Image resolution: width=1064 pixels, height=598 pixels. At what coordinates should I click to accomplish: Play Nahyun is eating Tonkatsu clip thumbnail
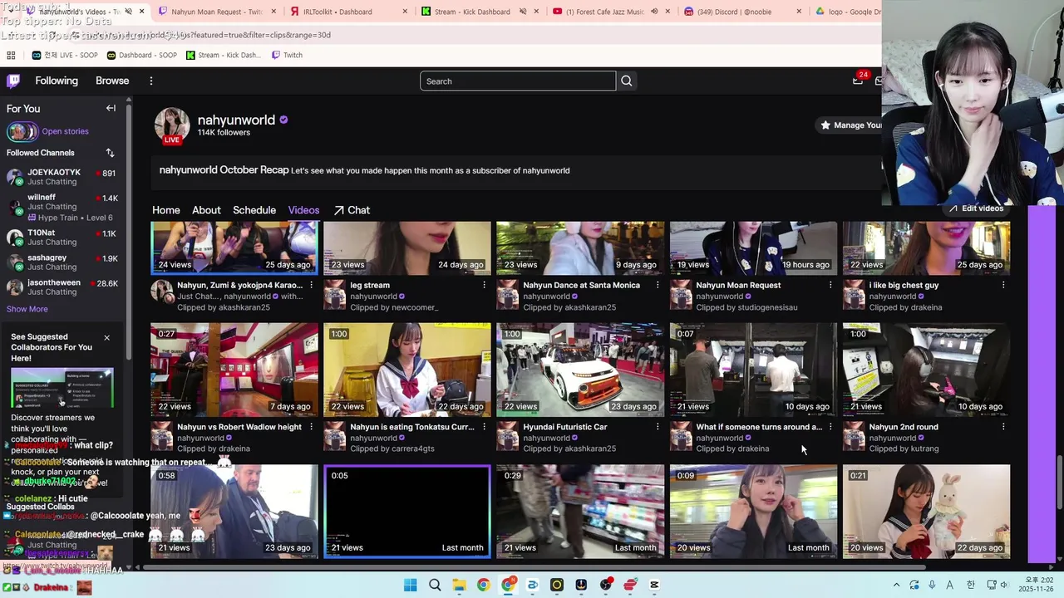pos(407,370)
